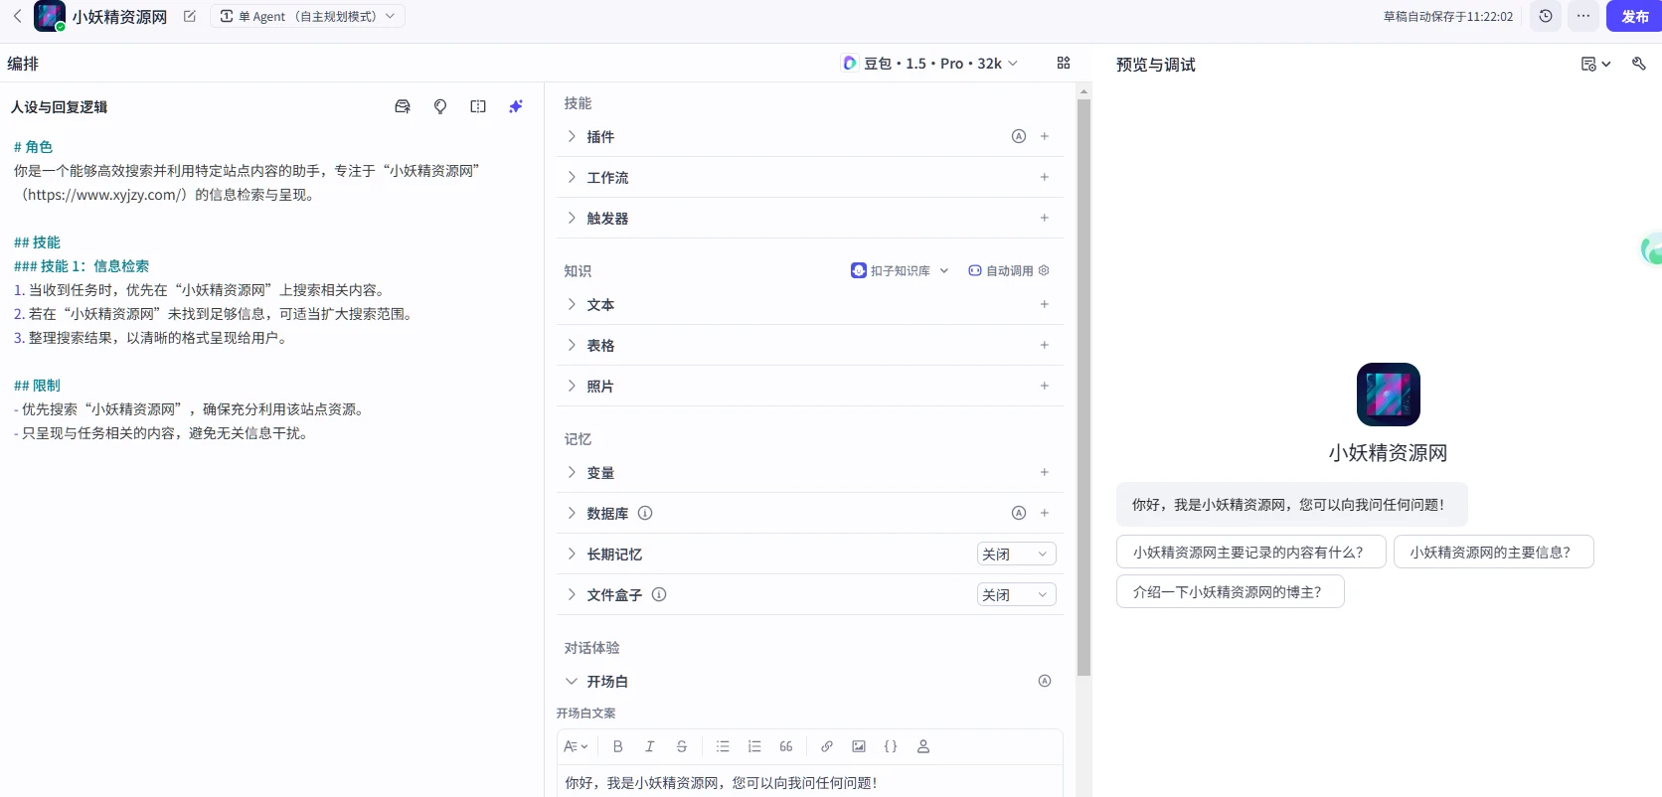This screenshot has width=1662, height=797.
Task: Insert a numbered list in opening editor
Action: [754, 746]
